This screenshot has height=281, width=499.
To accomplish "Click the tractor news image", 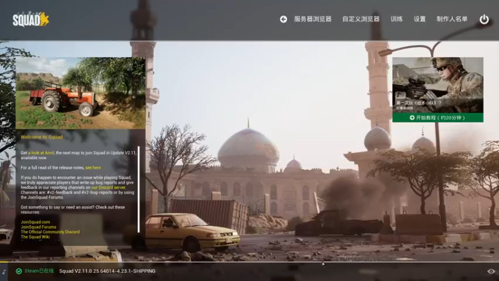I will coord(80,93).
